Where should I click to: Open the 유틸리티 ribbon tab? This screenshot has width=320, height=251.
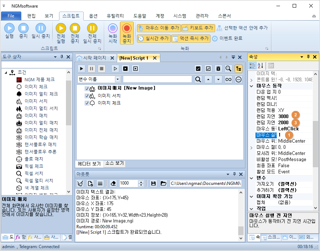(115, 16)
